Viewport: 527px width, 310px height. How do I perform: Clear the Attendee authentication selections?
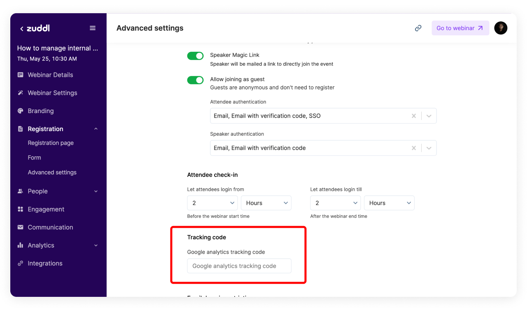(414, 116)
